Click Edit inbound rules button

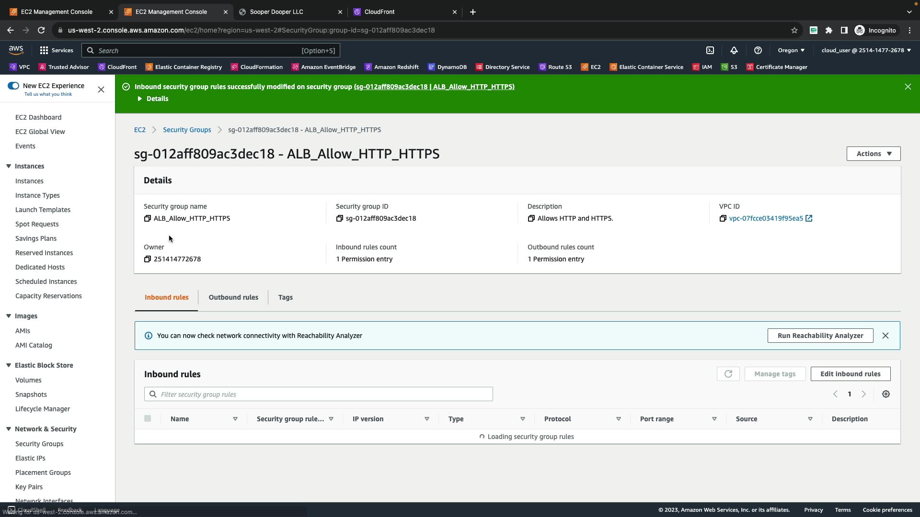pos(850,374)
